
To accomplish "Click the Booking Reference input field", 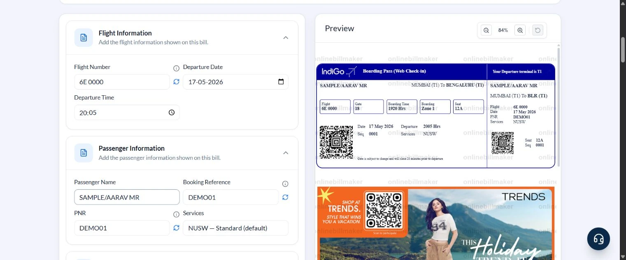I will coord(230,197).
